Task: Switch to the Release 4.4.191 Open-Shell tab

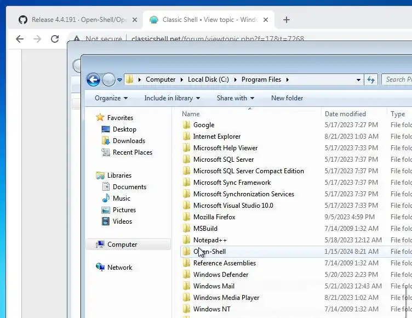Action: pyautogui.click(x=76, y=20)
